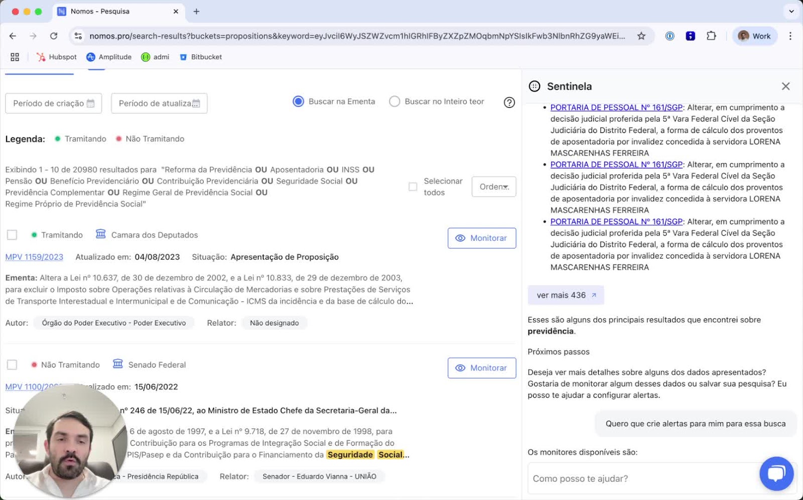This screenshot has width=803, height=500.
Task: Open the admi bookmark
Action: [x=155, y=57]
